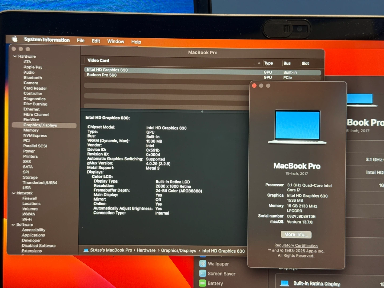384x288 pixels.
Task: Select Controller in the sidebar
Action: pos(33,94)
